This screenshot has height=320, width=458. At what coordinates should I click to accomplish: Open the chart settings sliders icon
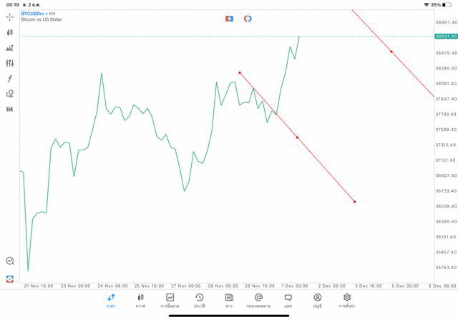(10, 63)
